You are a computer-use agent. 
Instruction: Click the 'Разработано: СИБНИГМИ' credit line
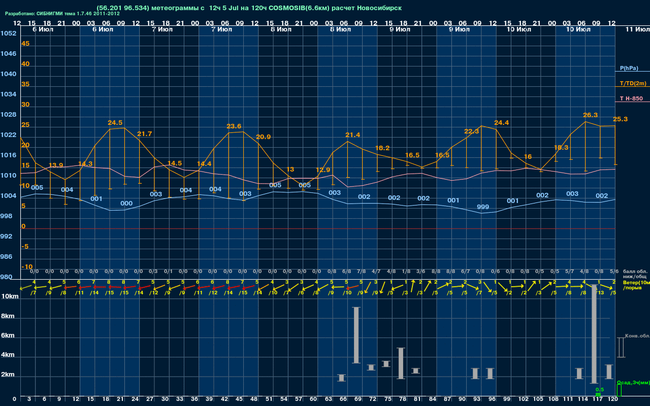click(x=62, y=14)
